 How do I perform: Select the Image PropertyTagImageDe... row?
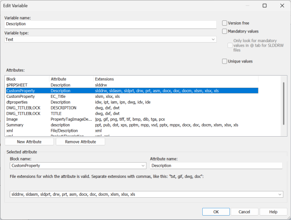click(132, 119)
